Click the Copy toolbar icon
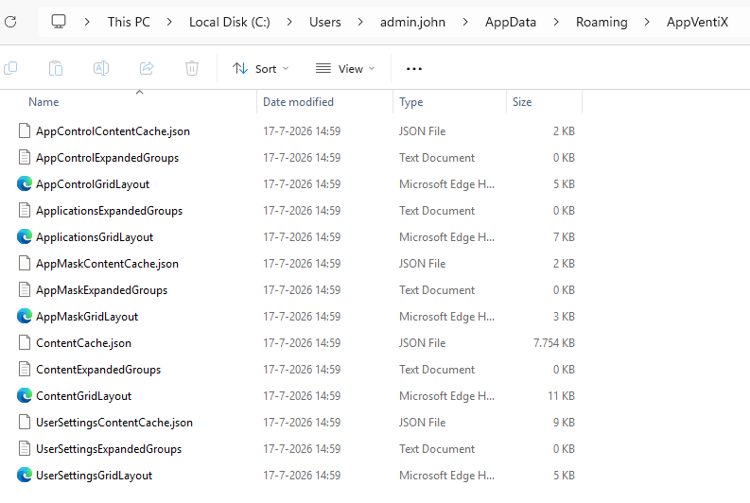Image resolution: width=750 pixels, height=503 pixels. tap(10, 68)
